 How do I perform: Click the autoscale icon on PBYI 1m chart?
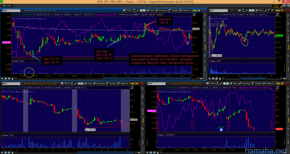[194, 14]
